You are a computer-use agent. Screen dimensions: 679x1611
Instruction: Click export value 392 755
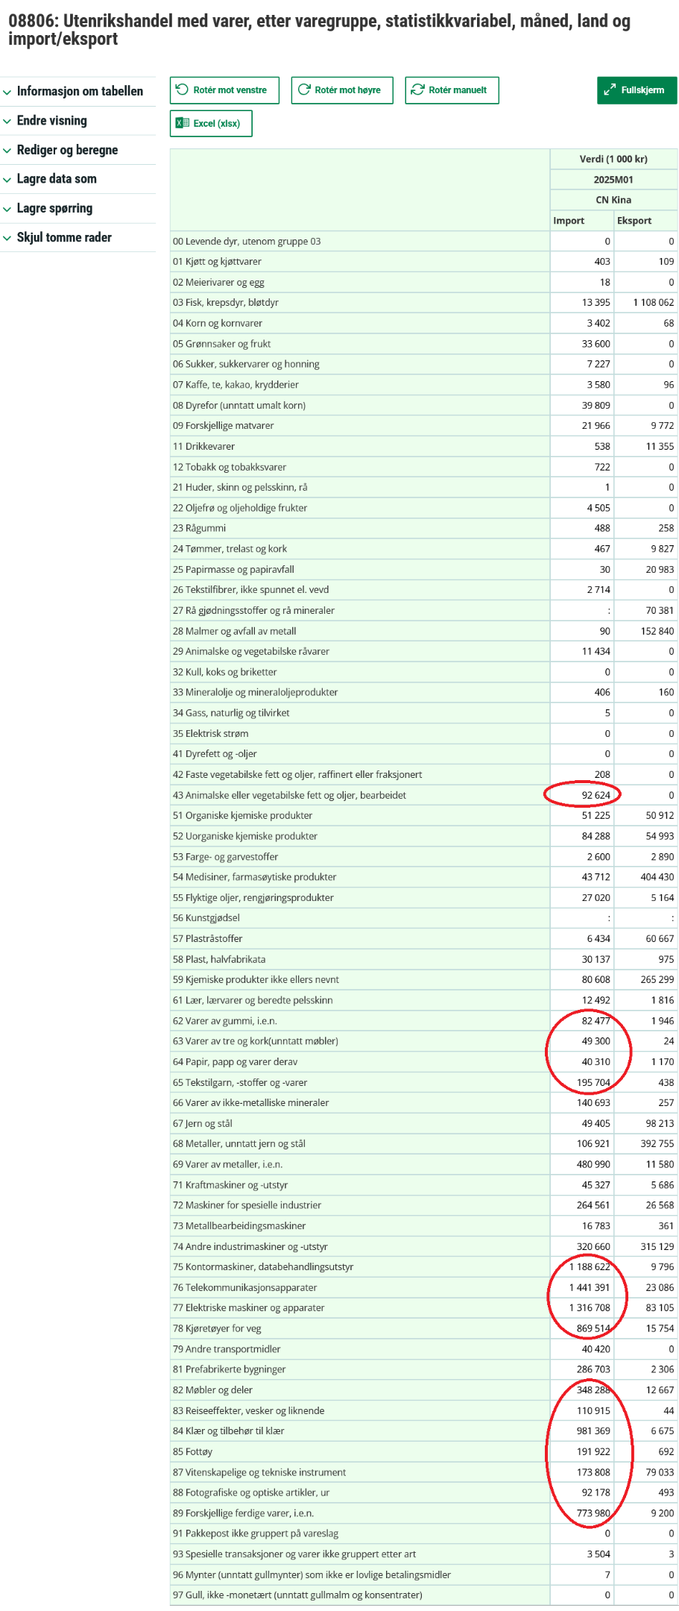click(x=657, y=1144)
